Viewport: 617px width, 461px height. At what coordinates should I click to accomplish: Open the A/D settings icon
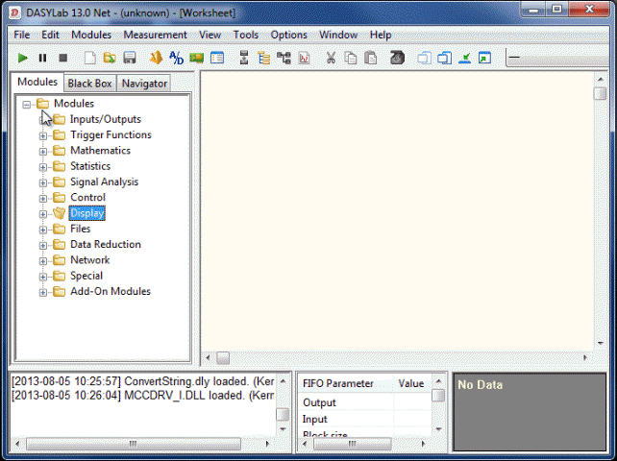(x=176, y=59)
